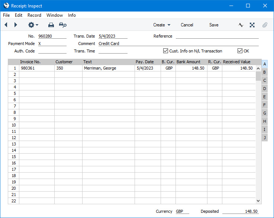Click the application logo in title bar
Screen dimensions: 274x218
click(6, 6)
